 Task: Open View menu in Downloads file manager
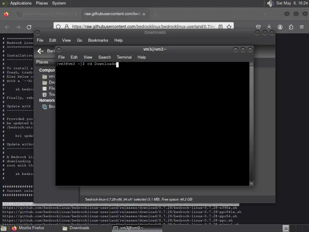66,40
